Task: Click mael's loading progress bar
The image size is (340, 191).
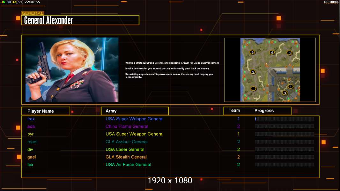Action: [x=285, y=142]
